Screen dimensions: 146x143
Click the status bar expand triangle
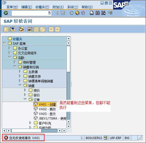pos(82,138)
